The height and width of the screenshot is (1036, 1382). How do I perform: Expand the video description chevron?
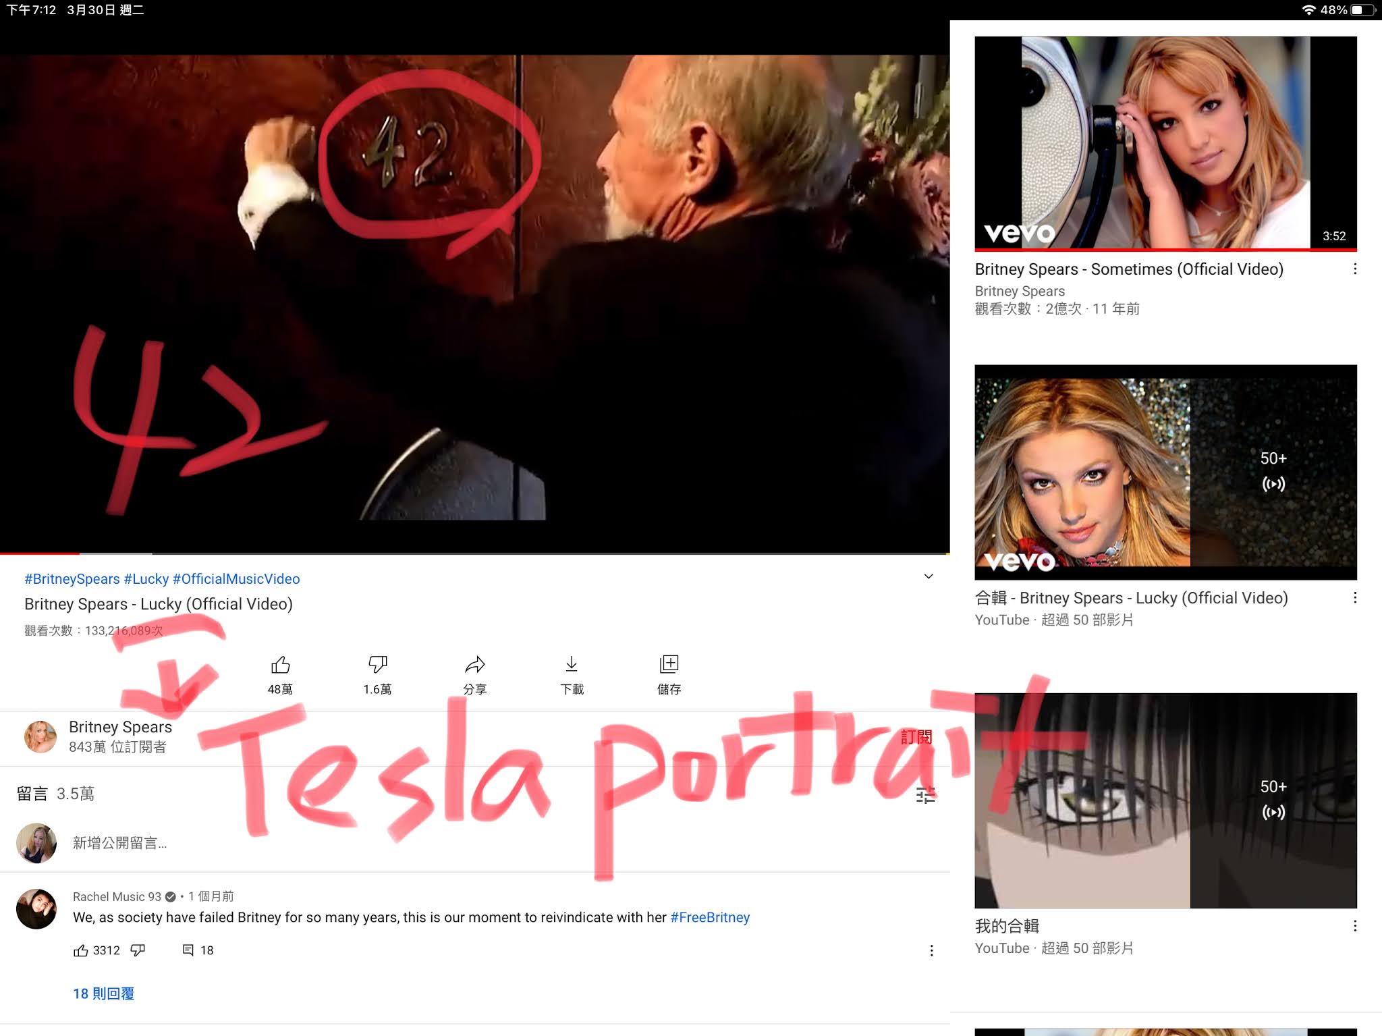click(x=929, y=576)
